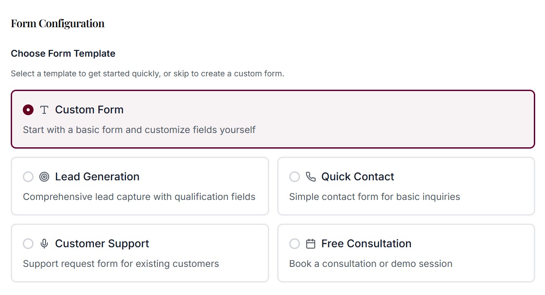Select the Quick Contact template card
This screenshot has height=295, width=545.
pyautogui.click(x=406, y=186)
